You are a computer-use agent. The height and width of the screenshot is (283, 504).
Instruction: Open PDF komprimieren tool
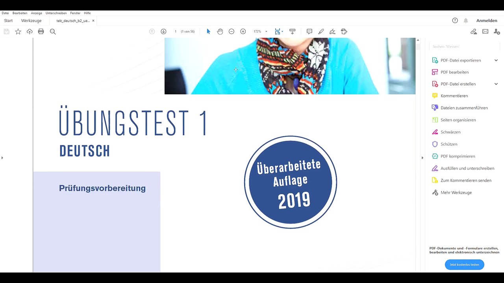[453, 156]
